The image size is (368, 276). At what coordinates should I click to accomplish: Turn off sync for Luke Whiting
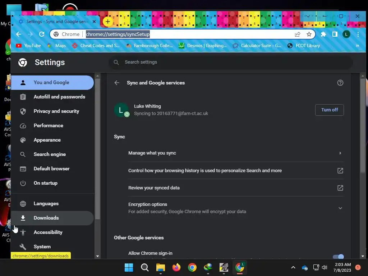pyautogui.click(x=329, y=110)
